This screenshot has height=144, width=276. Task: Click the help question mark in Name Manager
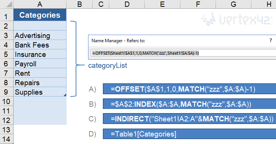[271, 40]
